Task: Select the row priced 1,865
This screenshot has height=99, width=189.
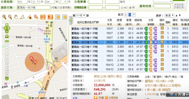Action: coord(130,56)
